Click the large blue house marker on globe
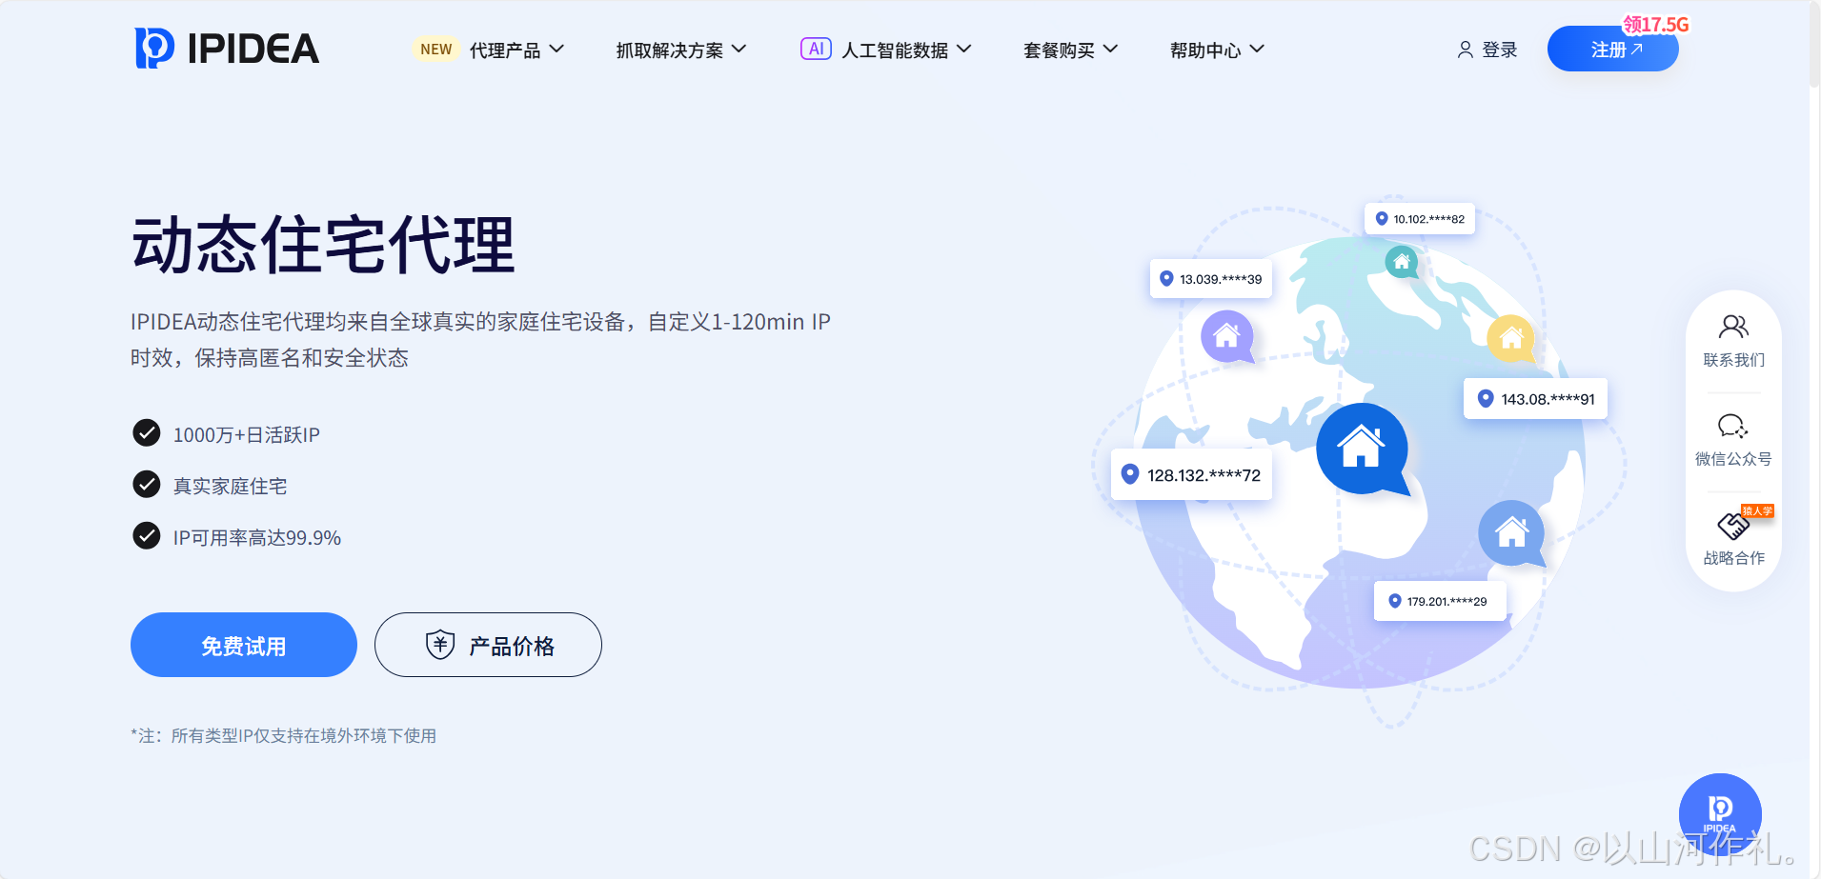This screenshot has width=1821, height=879. pyautogui.click(x=1363, y=449)
